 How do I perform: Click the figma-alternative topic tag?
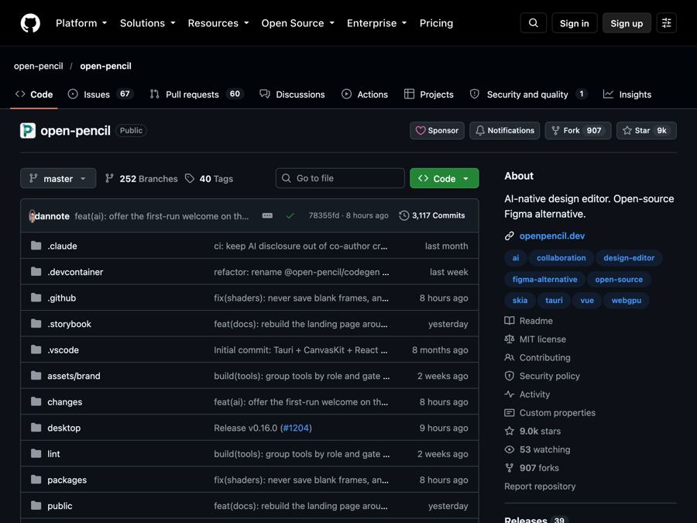(544, 279)
